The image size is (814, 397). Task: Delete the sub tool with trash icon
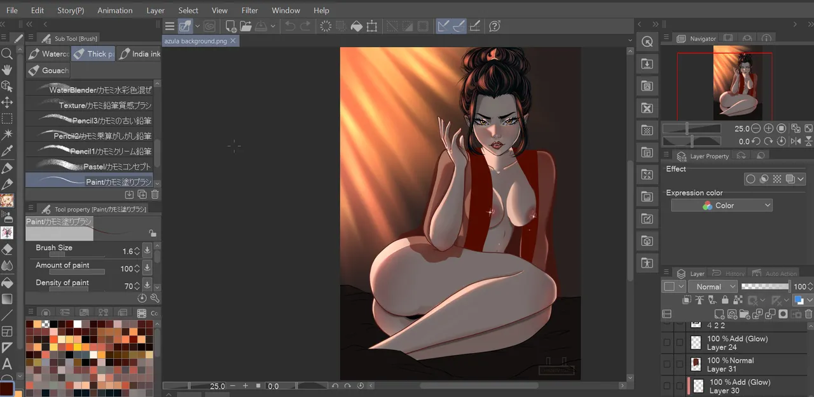point(155,194)
